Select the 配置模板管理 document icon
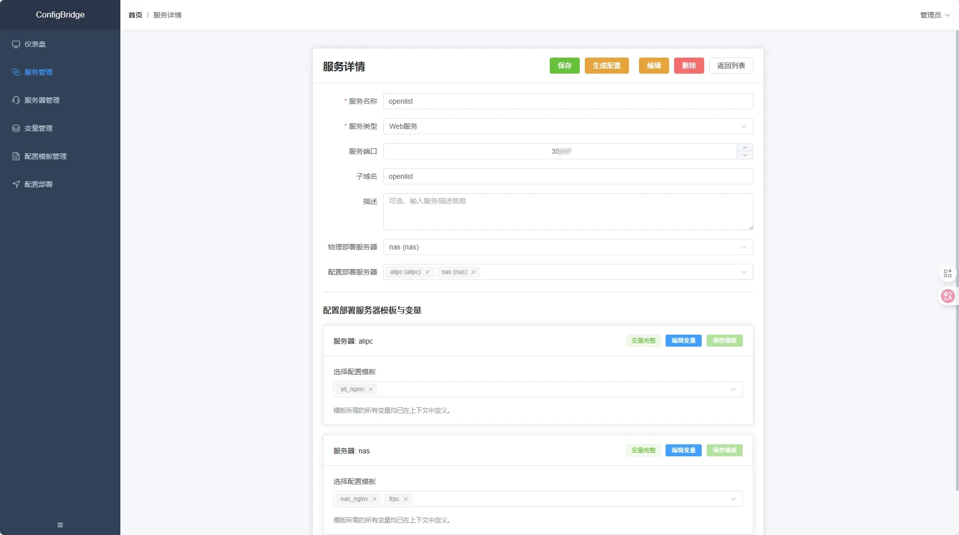 point(15,156)
